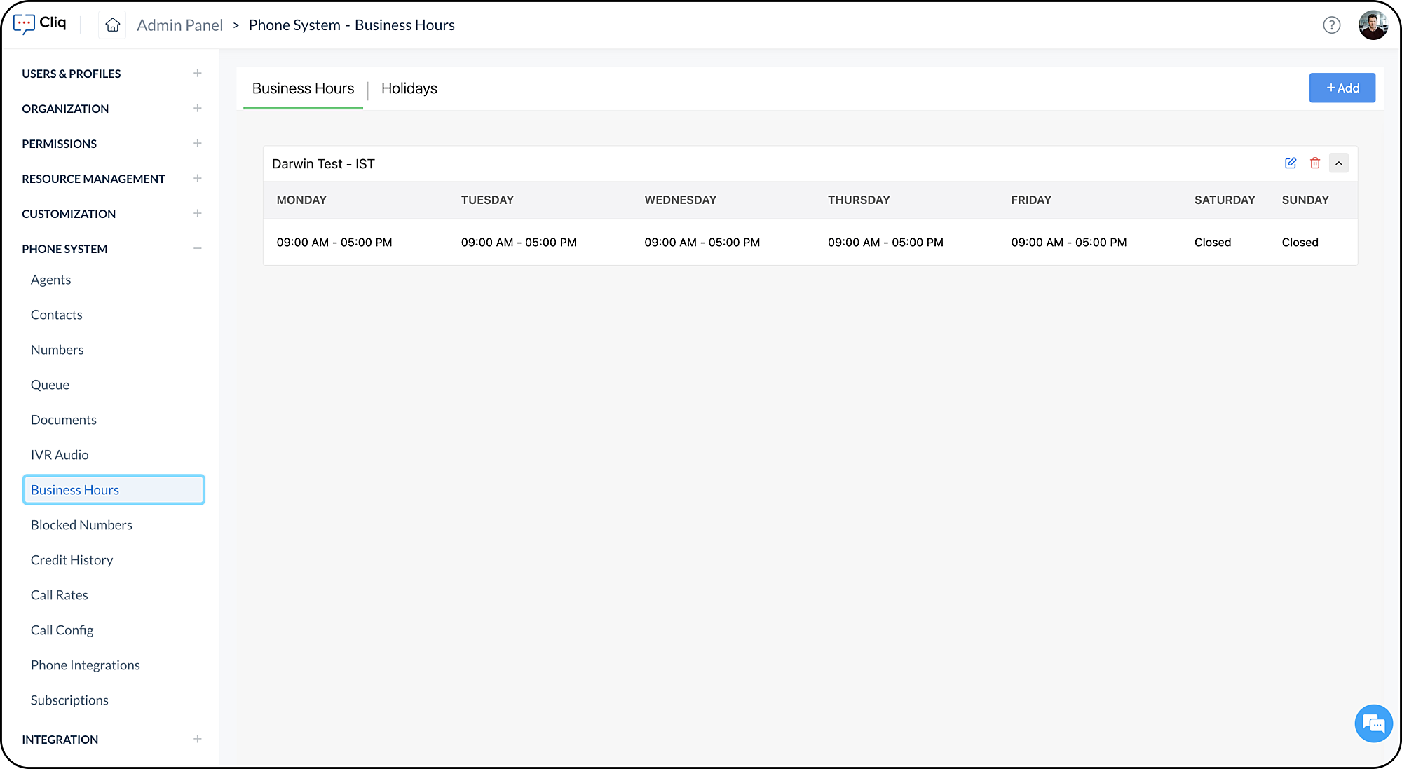This screenshot has width=1402, height=769.
Task: Open Agents in the sidebar
Action: (x=50, y=280)
